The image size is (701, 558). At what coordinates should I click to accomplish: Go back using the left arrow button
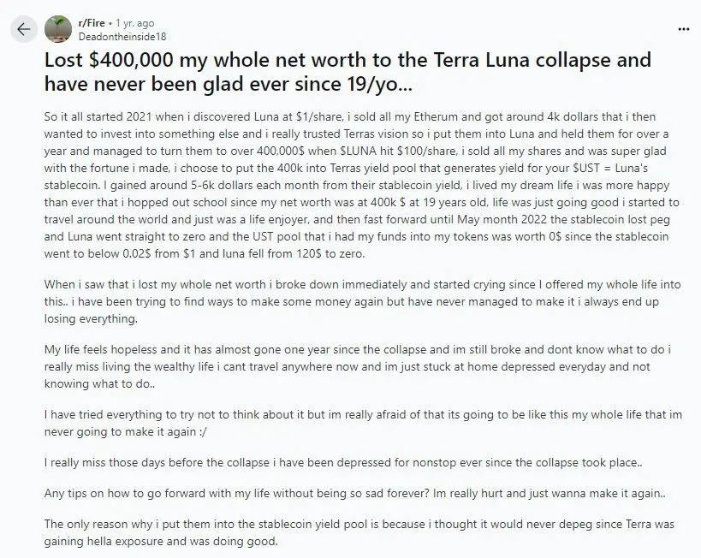24,29
